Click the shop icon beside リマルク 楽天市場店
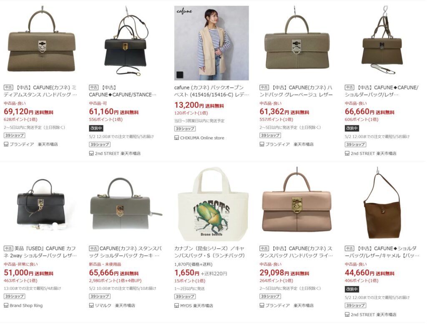Screen dimensions: 427x327 pos(91,305)
